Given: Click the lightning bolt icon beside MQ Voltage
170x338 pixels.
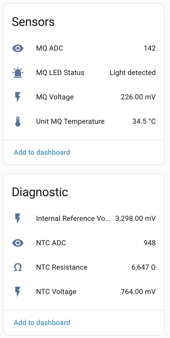Looking at the screenshot, I should [x=18, y=97].
